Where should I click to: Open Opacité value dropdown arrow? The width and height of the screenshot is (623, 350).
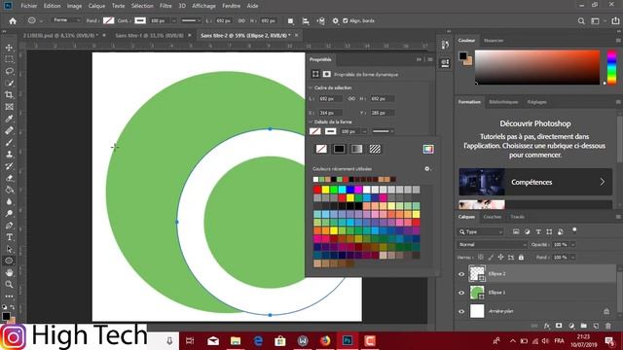[573, 245]
